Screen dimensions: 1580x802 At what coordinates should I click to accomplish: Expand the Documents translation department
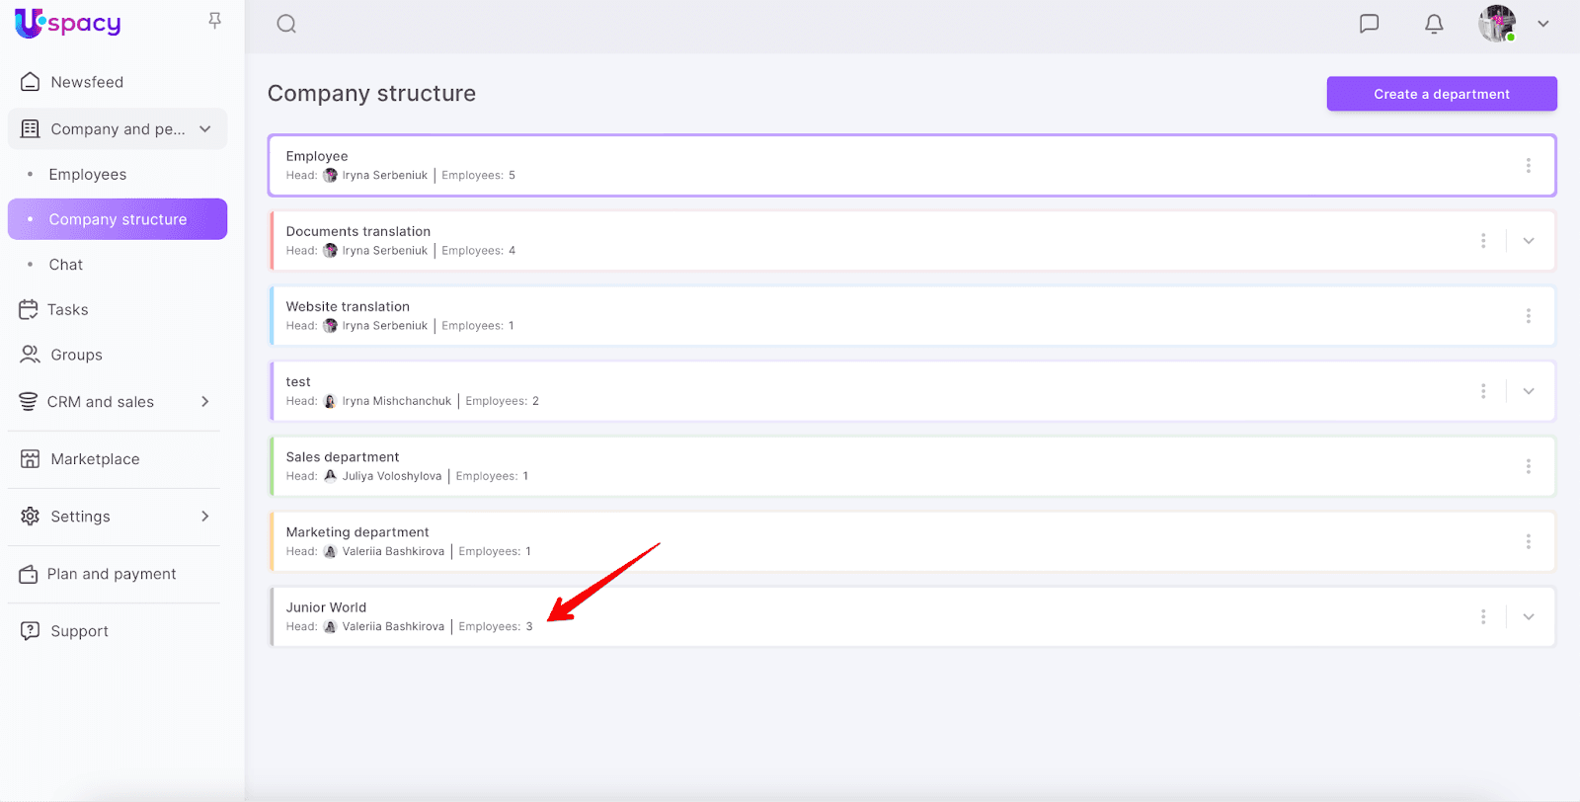pos(1529,241)
